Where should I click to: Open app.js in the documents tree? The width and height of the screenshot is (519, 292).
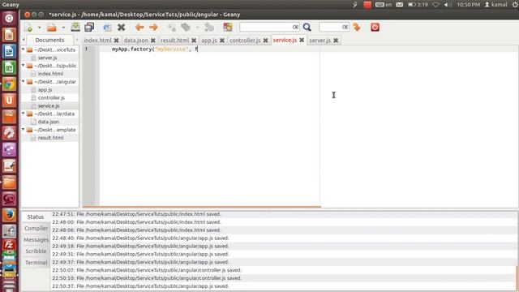(45, 90)
